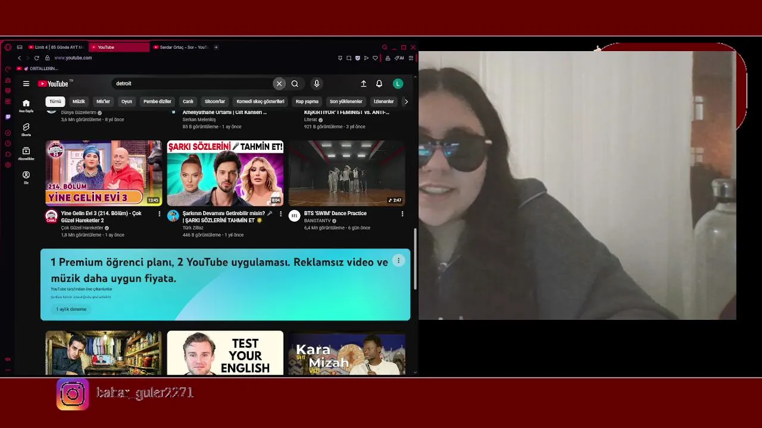Select the İzlenenler filter chip
762x428 pixels.
[x=383, y=102]
